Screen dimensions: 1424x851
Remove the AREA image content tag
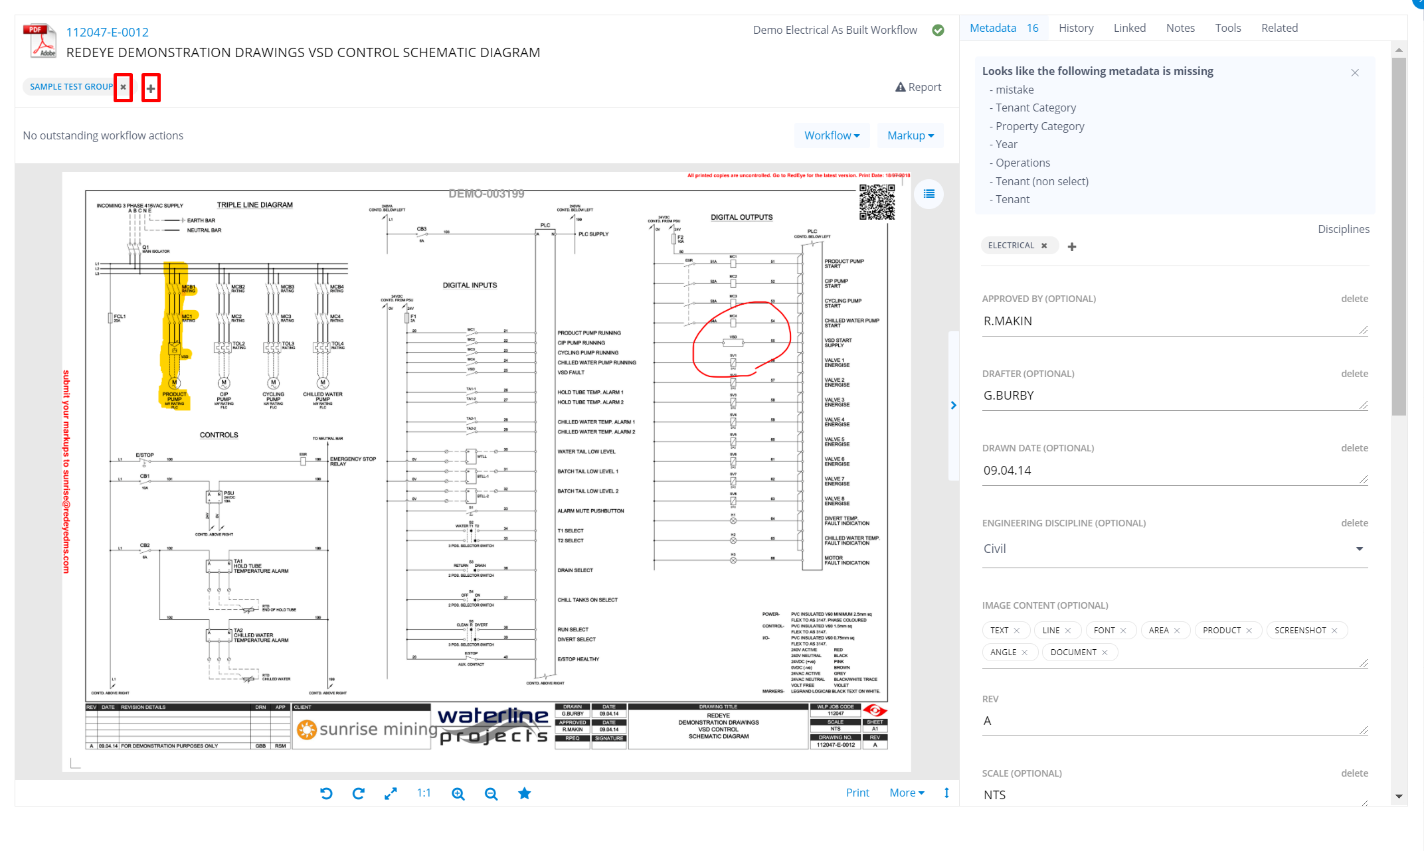[1177, 631]
